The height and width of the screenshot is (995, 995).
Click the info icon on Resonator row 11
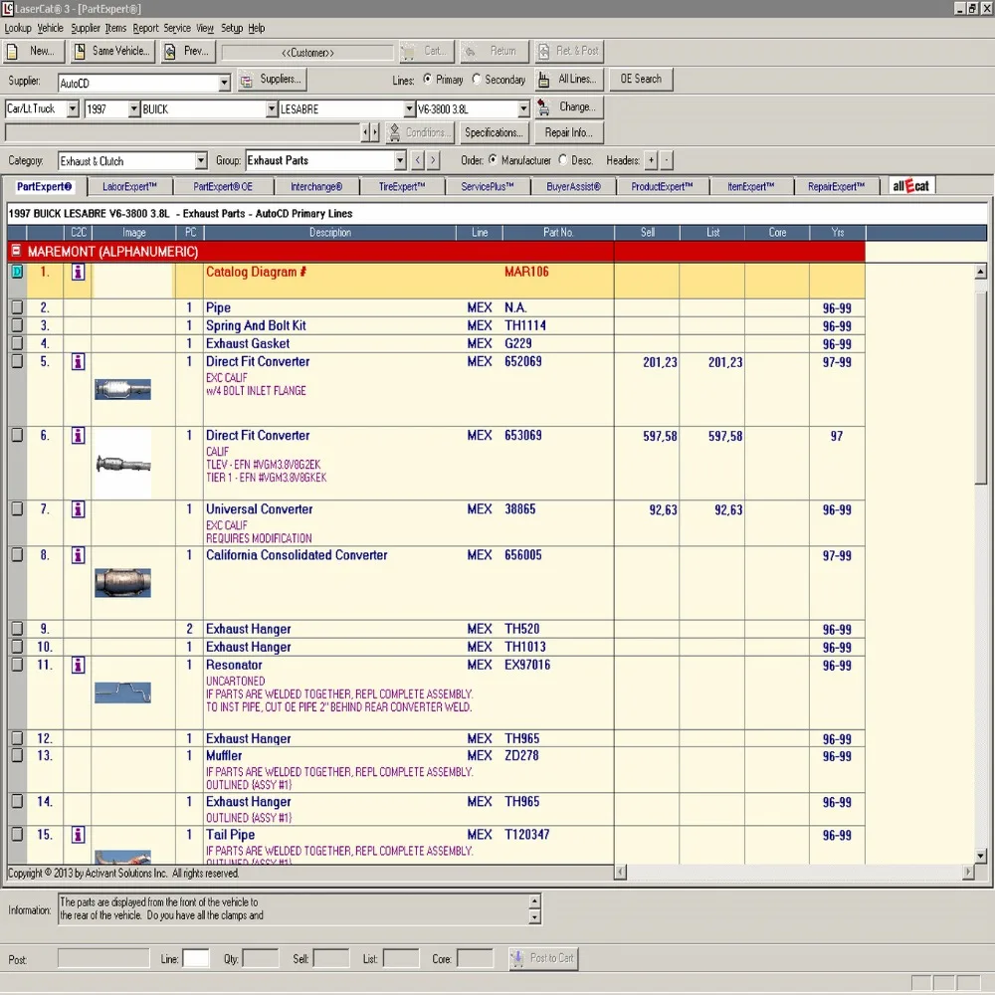tap(78, 666)
